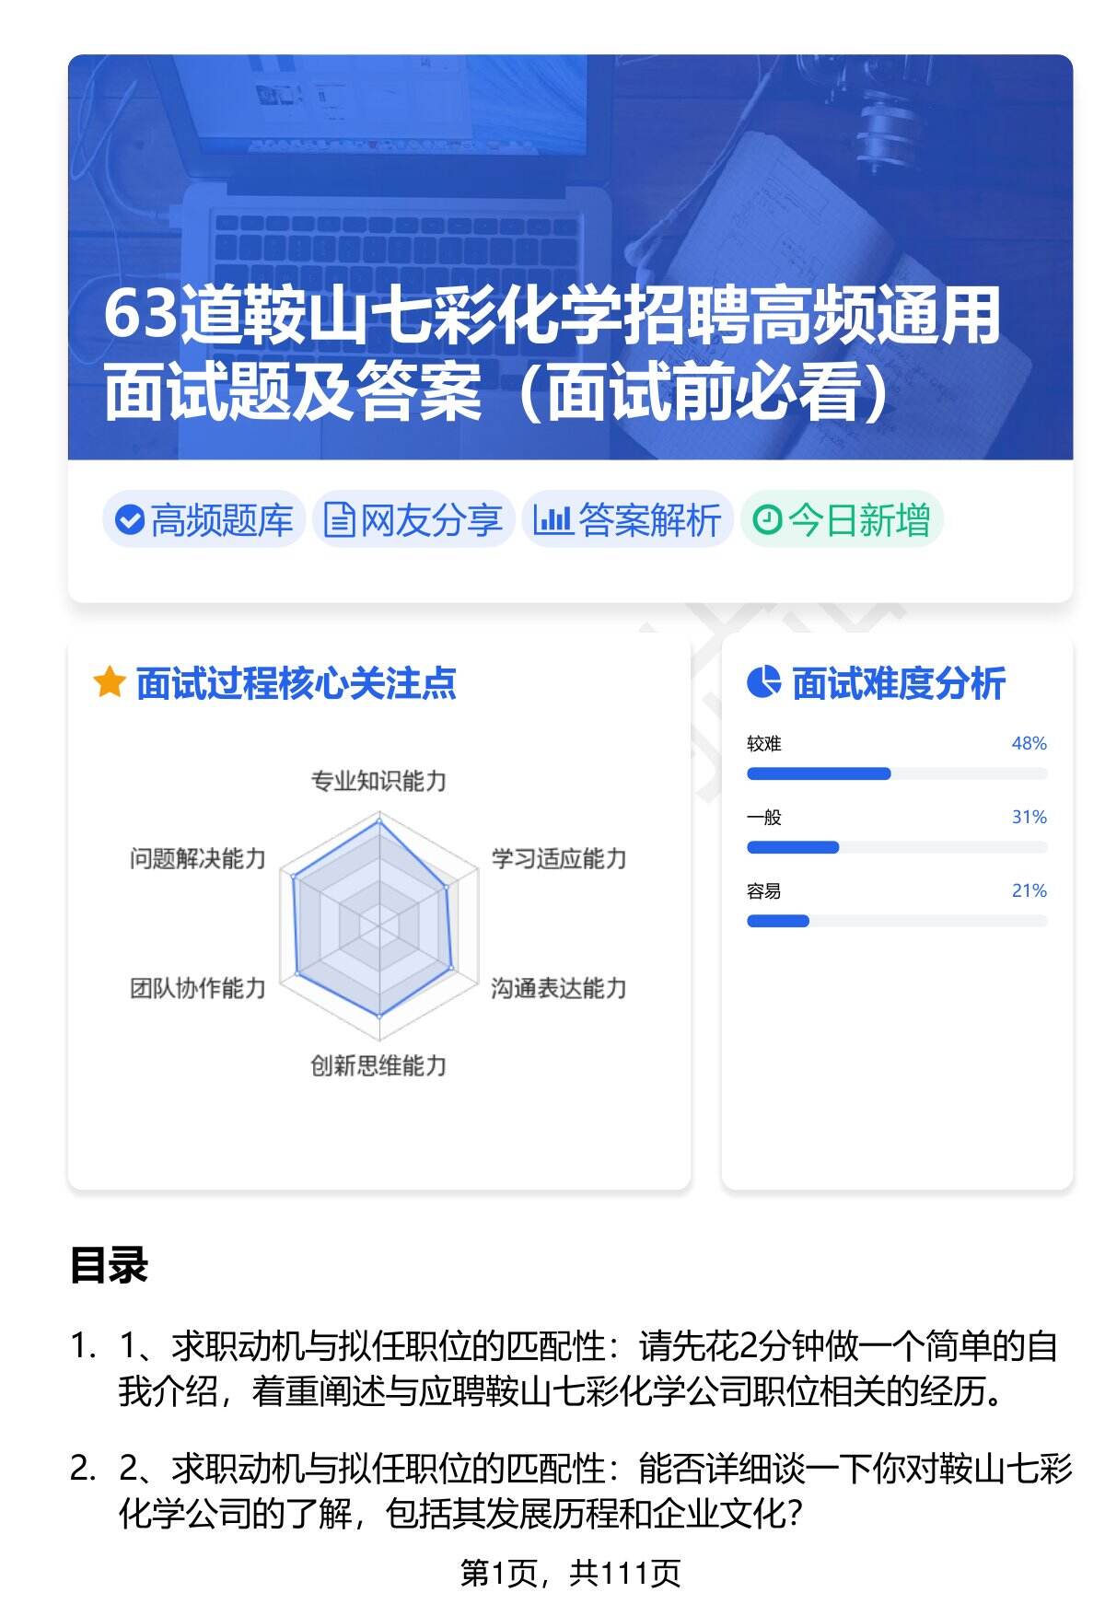The height and width of the screenshot is (1616, 1105).
Task: Click the document icon beside 网友分享
Action: coord(339,520)
